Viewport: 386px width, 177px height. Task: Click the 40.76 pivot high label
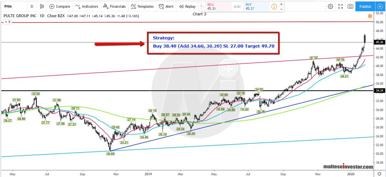tap(340, 60)
